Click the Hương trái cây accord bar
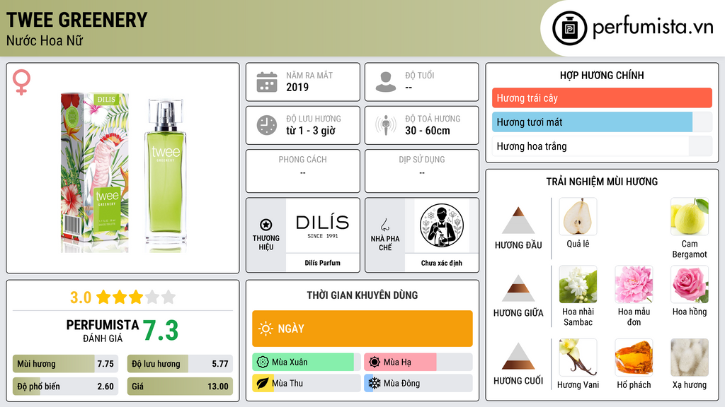 point(602,98)
